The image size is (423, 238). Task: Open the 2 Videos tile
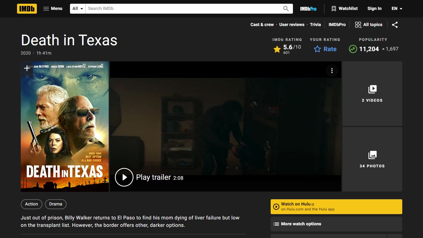click(372, 94)
